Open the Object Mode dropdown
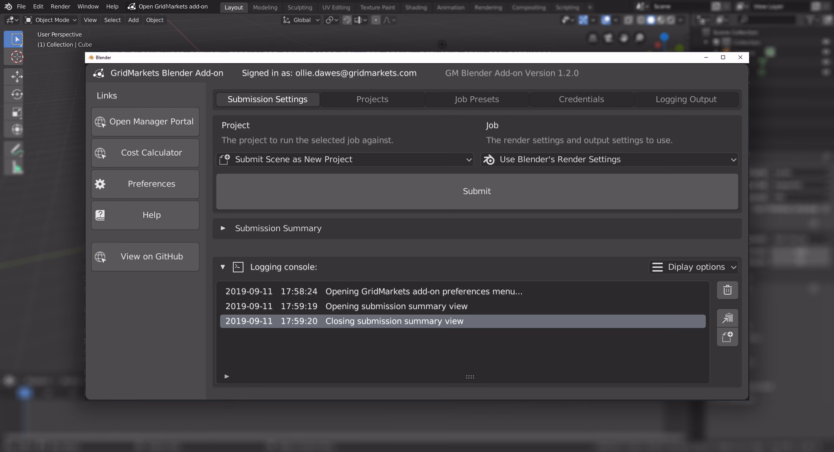The width and height of the screenshot is (834, 452). [51, 20]
